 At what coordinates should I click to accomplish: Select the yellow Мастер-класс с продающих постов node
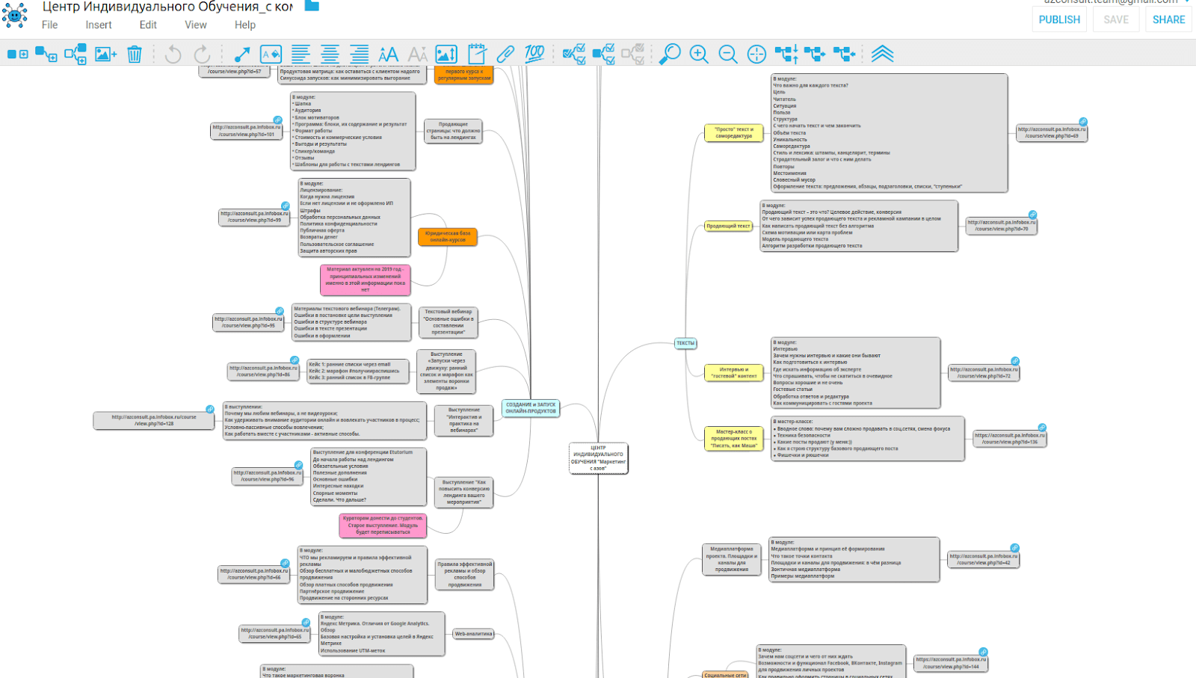pos(734,439)
